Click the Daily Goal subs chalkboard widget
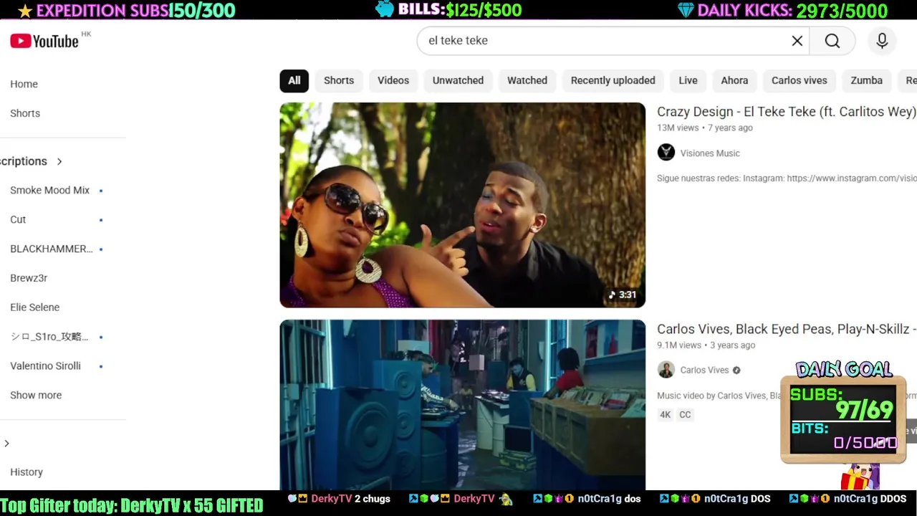This screenshot has width=917, height=516. pyautogui.click(x=843, y=419)
